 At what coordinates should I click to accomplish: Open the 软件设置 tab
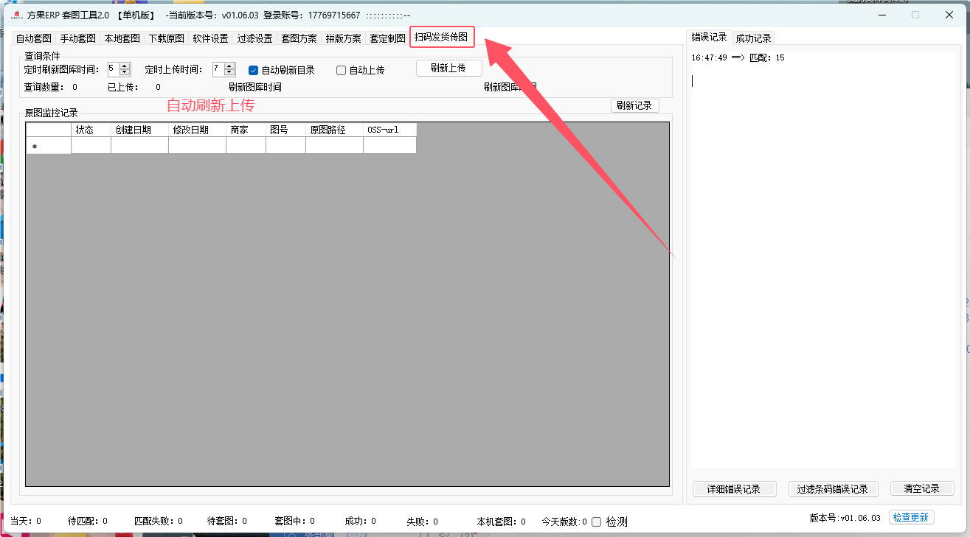(x=210, y=38)
